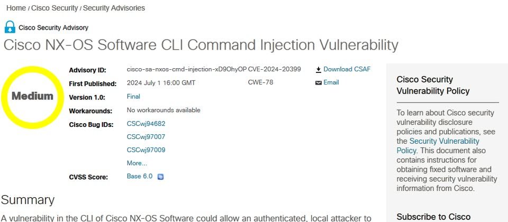Open bug ID CSCwj97007
This screenshot has width=508, height=222.
146,137
